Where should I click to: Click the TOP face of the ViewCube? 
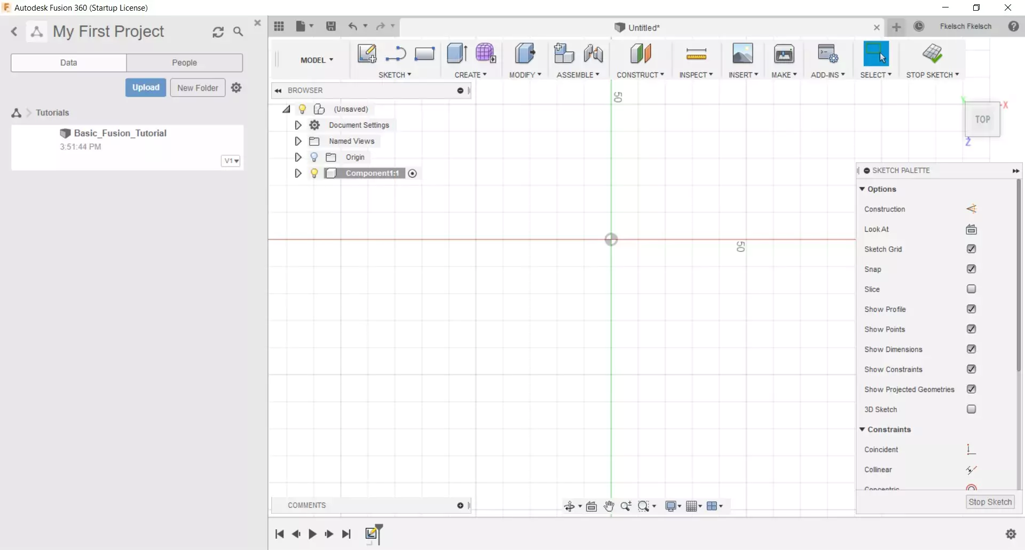[982, 120]
